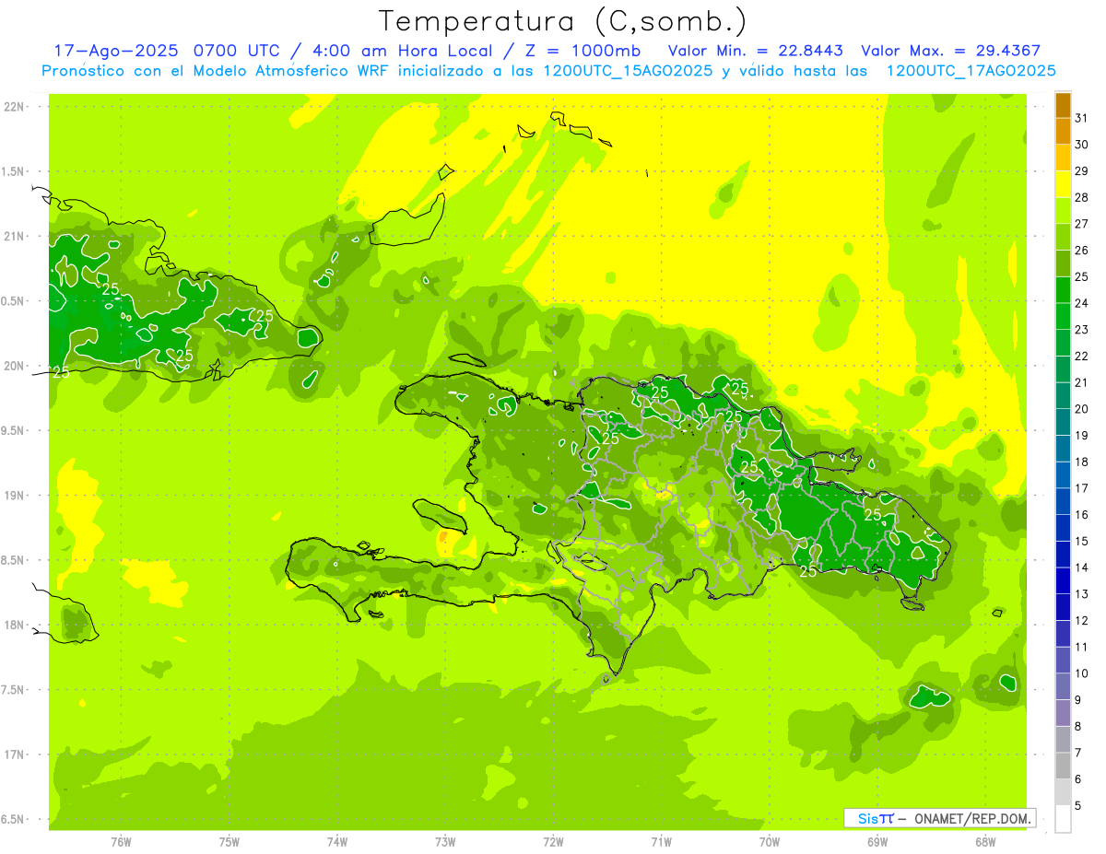Click the '21N' latitude axis label
The width and height of the screenshot is (1106, 854).
[16, 237]
